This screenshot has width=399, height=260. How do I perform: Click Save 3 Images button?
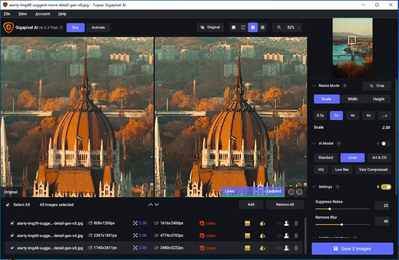tap(353, 249)
